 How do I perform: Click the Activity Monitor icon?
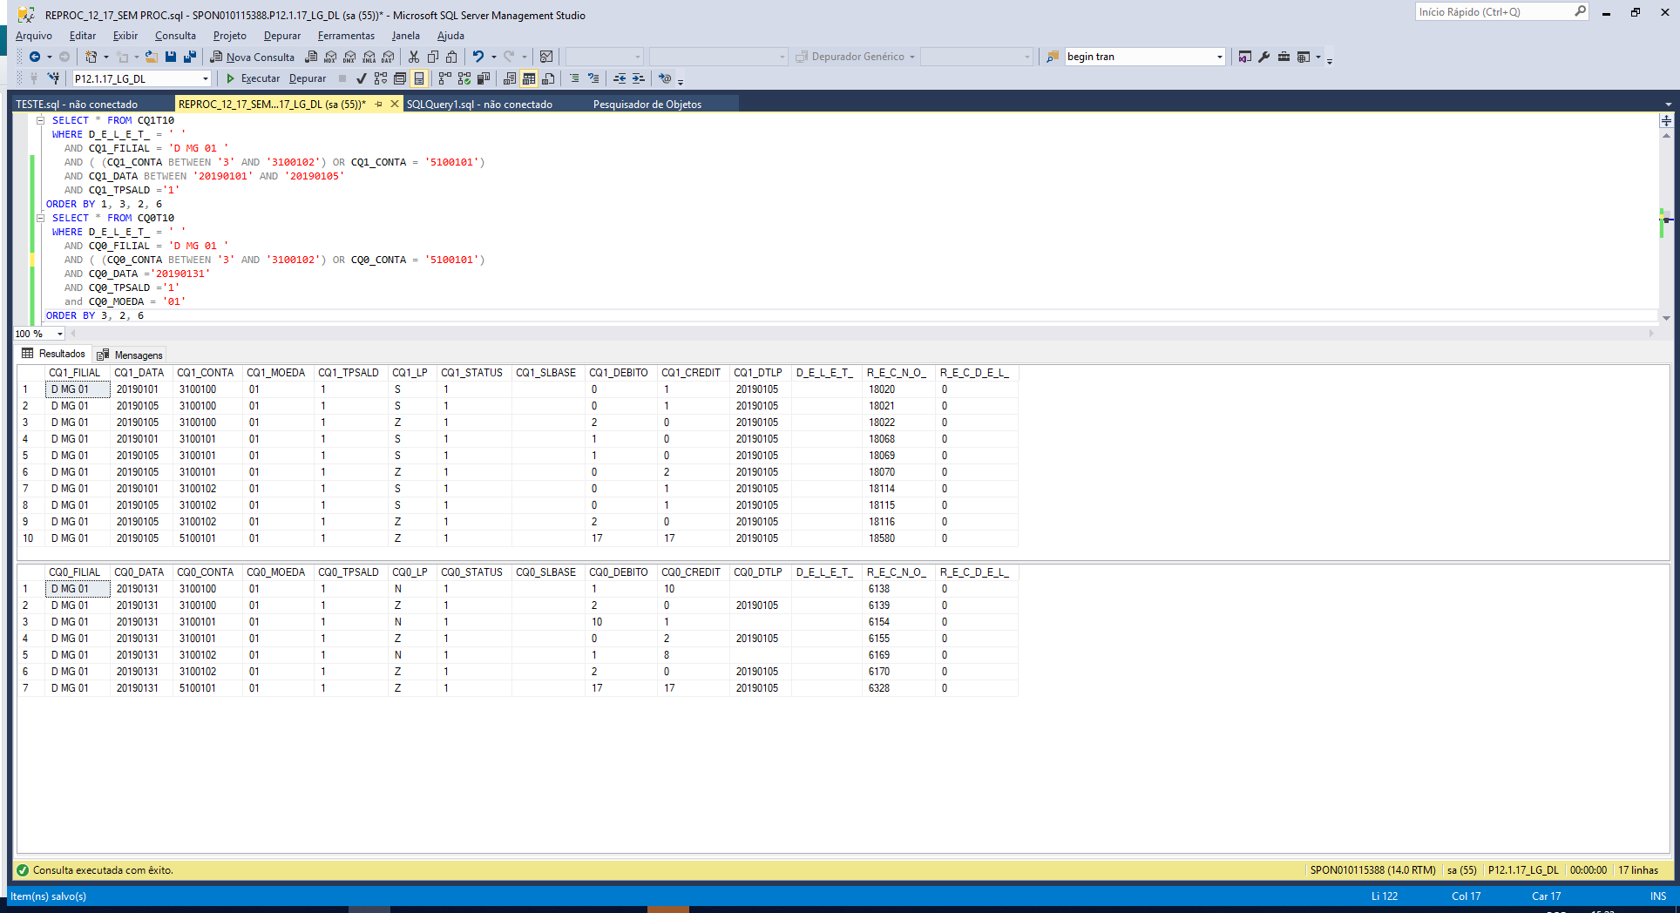(546, 57)
